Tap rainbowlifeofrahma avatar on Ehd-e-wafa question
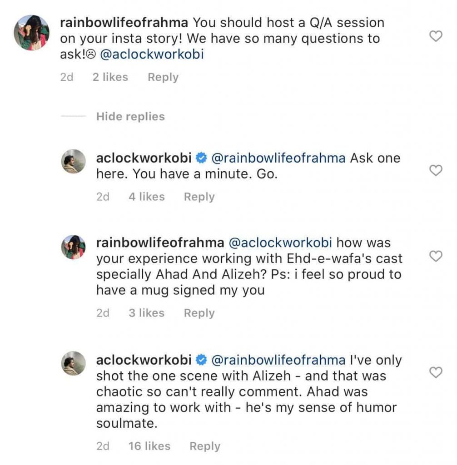The image size is (457, 465). tap(73, 247)
